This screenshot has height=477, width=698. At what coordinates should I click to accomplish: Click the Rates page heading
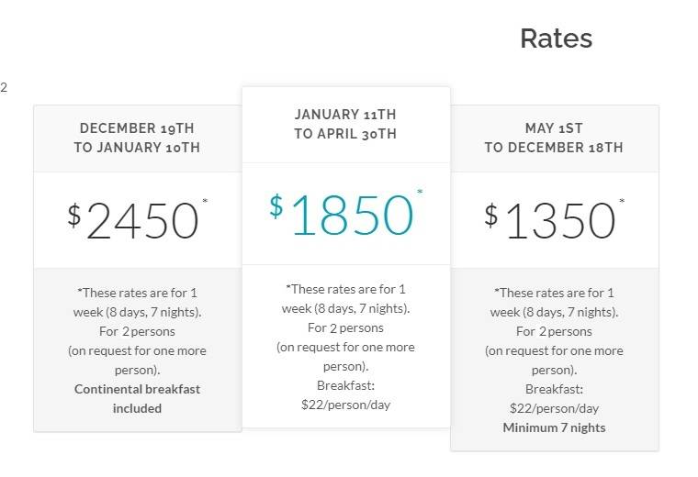tap(556, 39)
